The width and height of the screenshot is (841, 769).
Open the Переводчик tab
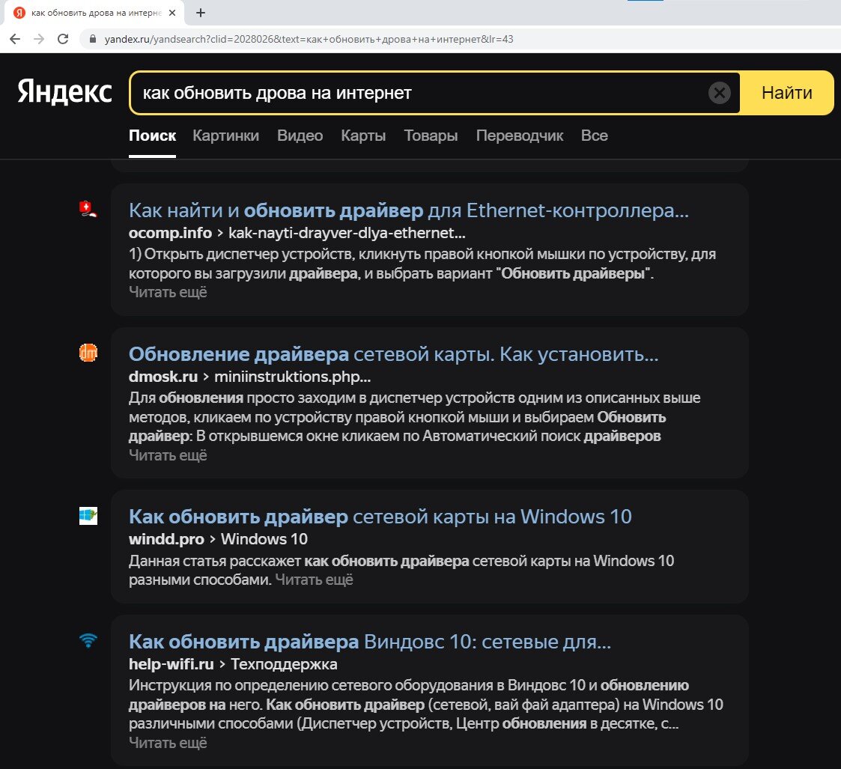click(519, 136)
